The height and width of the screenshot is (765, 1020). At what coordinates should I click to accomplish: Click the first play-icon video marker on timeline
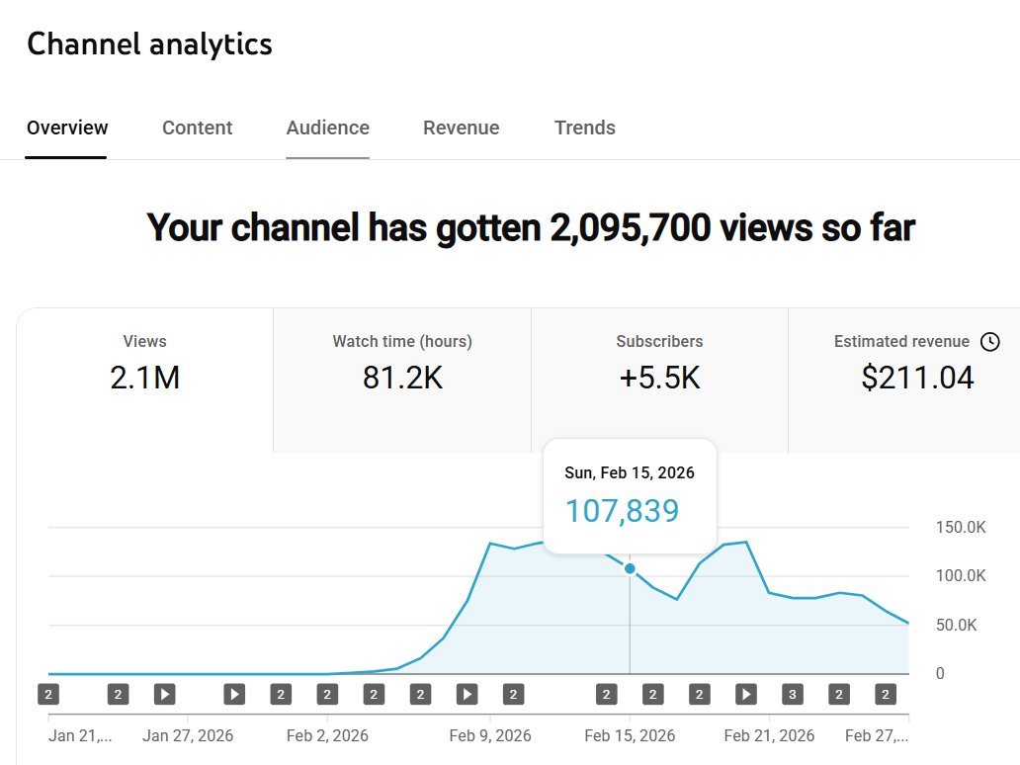point(164,694)
